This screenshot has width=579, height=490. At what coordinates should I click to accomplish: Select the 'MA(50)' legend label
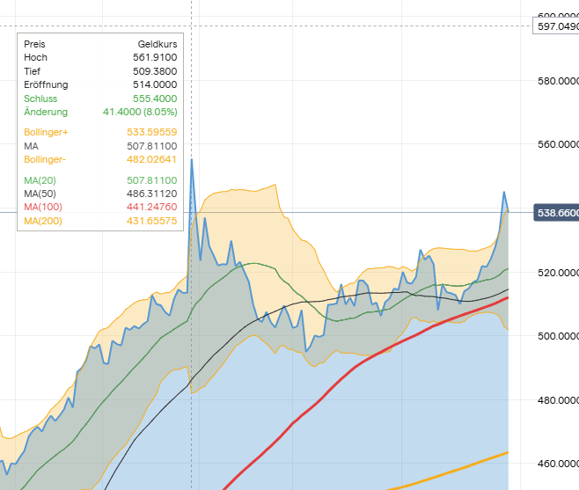(40, 194)
